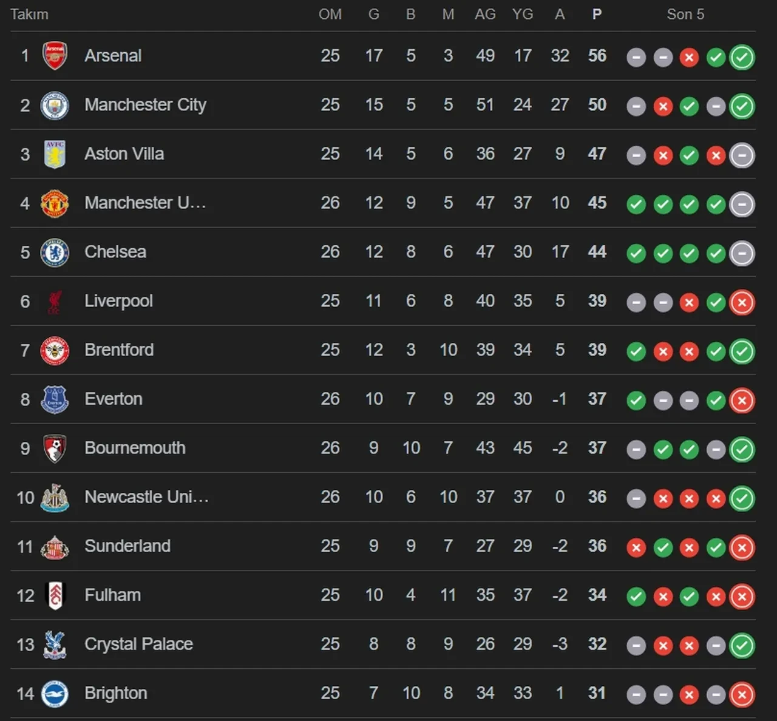Click Liverpool's most recent loss indicator
This screenshot has height=721, width=777.
click(x=742, y=302)
